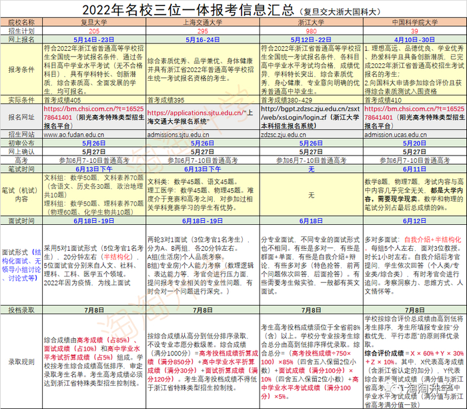This screenshot has width=467, height=409.
Task: Open Fudan's bm.chsi.com.cn registration link
Action: (x=93, y=113)
